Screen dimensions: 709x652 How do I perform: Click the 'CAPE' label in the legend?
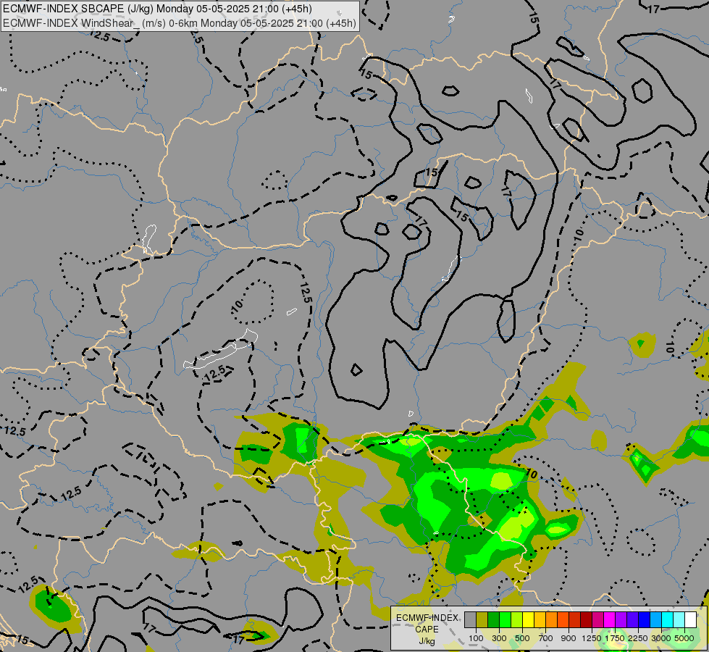click(427, 630)
